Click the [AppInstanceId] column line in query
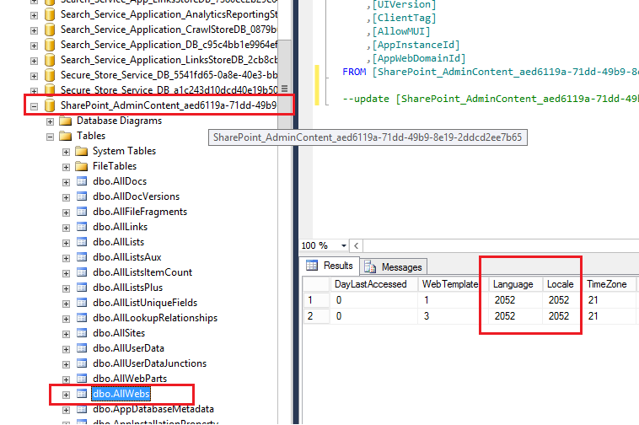 pos(413,45)
